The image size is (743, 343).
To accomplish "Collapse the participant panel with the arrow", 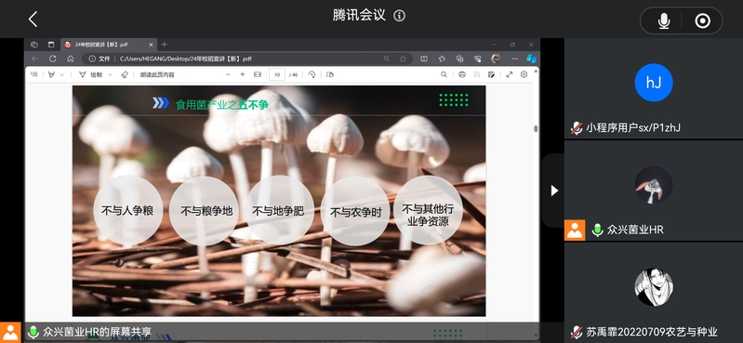I will [x=554, y=191].
